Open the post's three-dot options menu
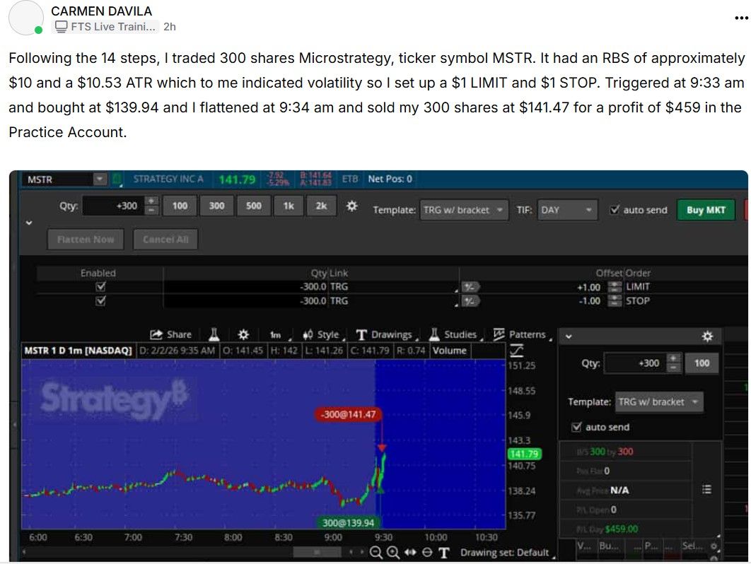The width and height of the screenshot is (751, 564). [x=741, y=18]
